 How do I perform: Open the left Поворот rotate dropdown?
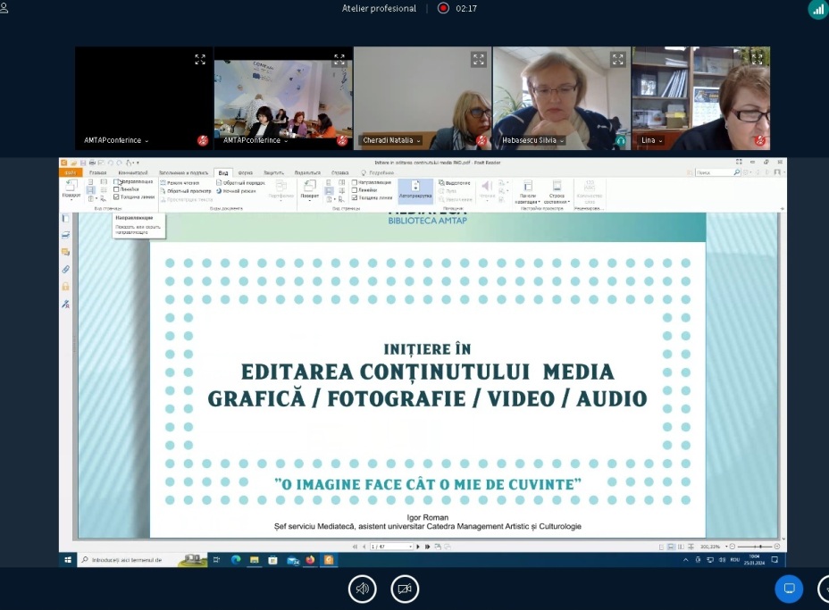pyautogui.click(x=71, y=190)
